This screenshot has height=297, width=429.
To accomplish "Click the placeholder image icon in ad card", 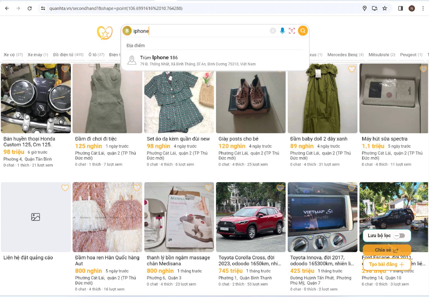I will (35, 217).
